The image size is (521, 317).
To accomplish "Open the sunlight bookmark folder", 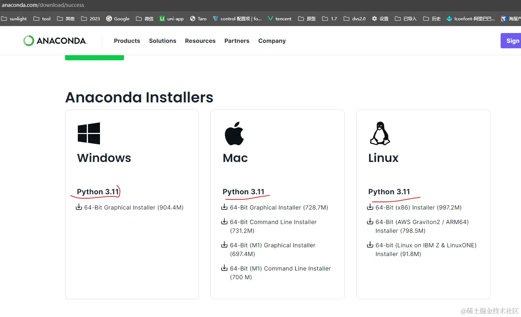I will 14,19.
